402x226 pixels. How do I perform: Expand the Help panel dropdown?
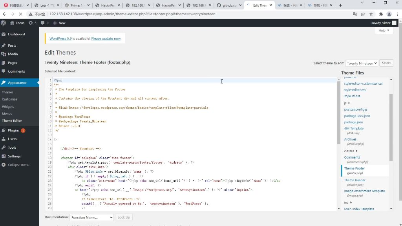(384, 30)
